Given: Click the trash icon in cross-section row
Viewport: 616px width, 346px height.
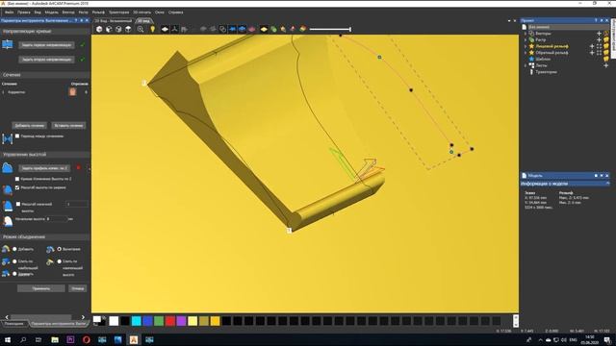Looking at the screenshot, I should [x=73, y=92].
